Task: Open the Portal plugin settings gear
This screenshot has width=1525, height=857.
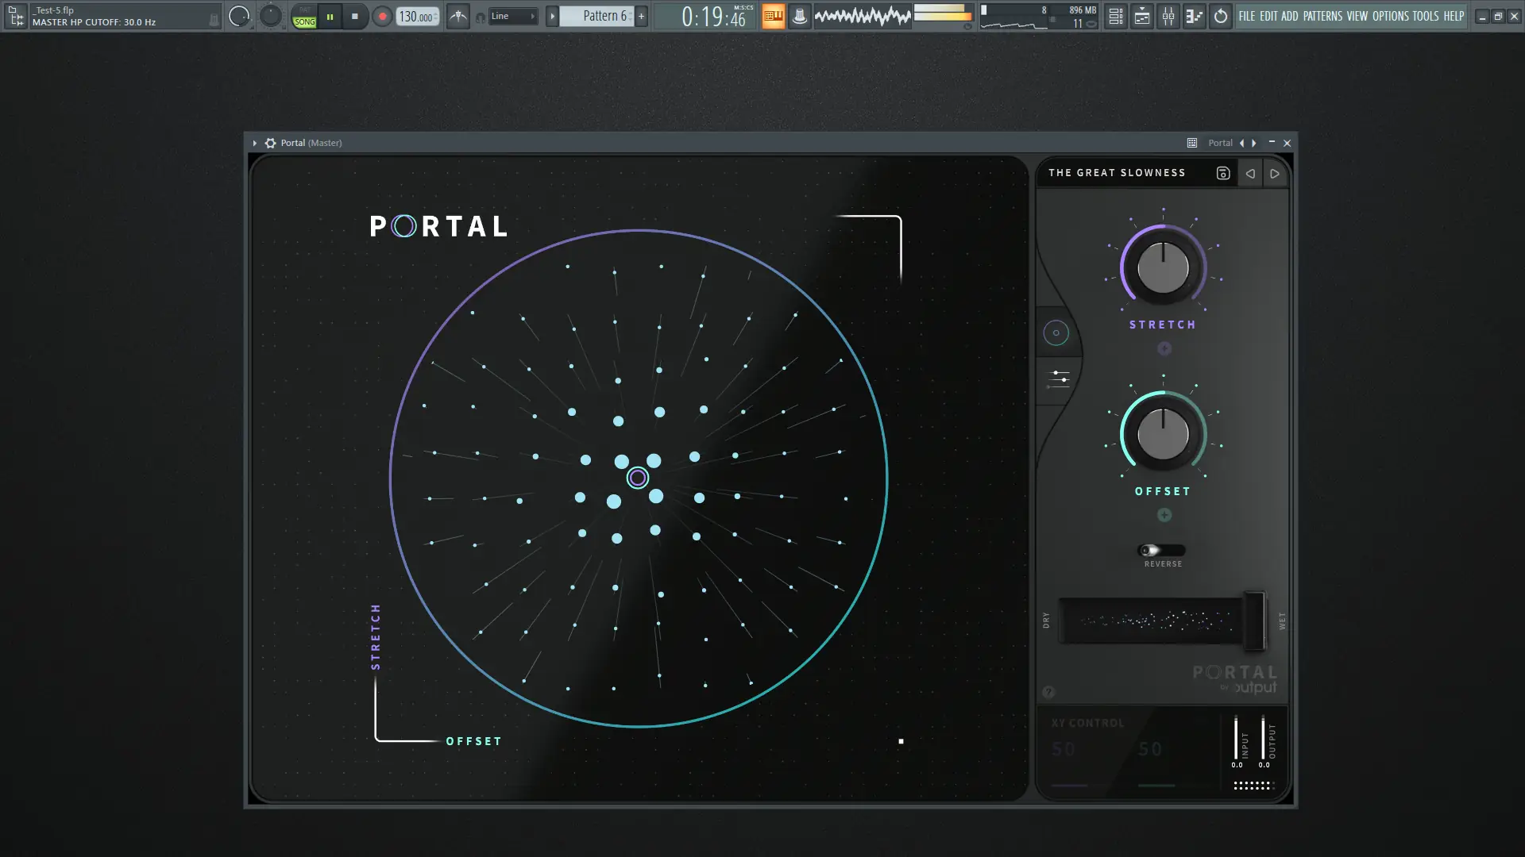Action: (x=270, y=143)
